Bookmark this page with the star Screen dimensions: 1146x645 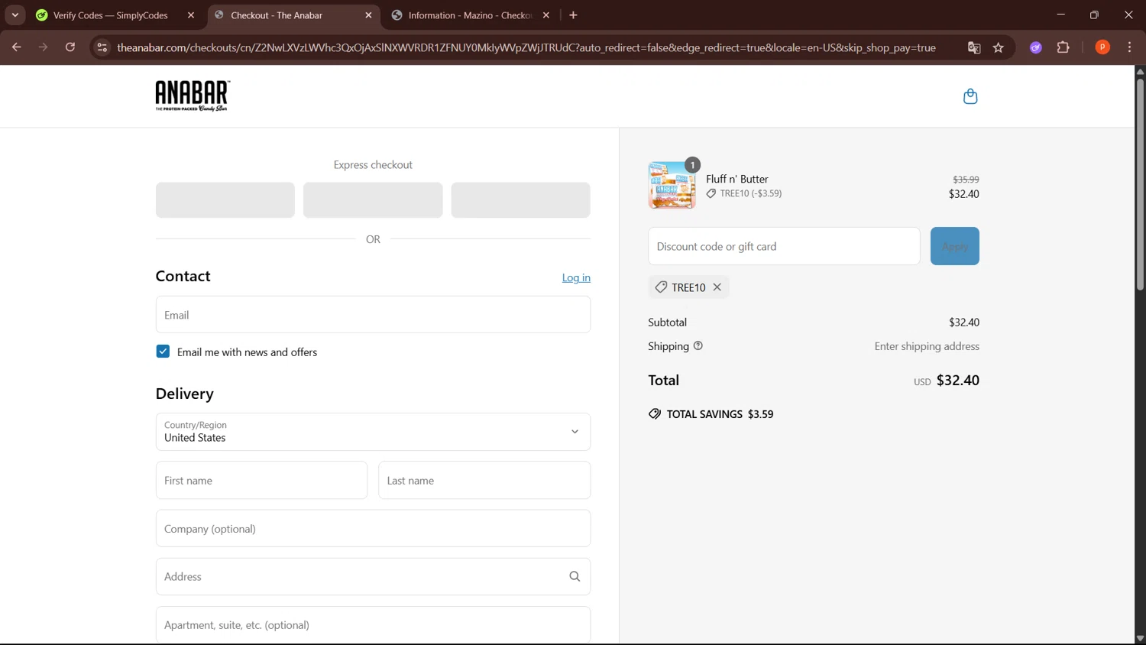[998, 47]
